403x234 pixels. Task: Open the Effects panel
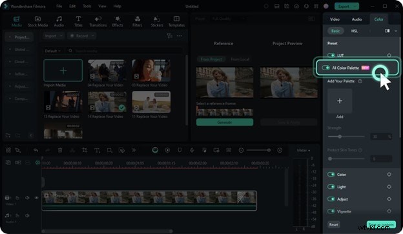(x=118, y=21)
